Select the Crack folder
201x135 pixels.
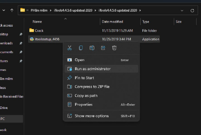pyautogui.click(x=94, y=31)
